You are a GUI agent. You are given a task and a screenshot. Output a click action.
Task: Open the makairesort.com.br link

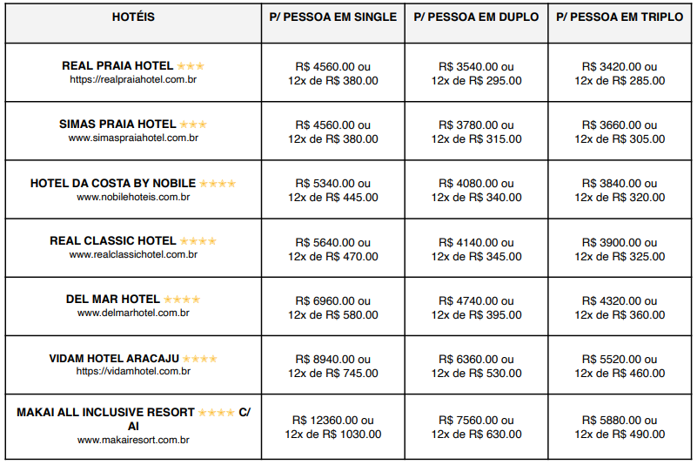click(133, 440)
